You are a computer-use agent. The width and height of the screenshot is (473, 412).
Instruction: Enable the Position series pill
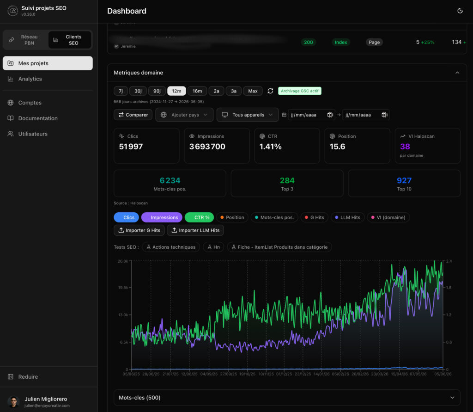[232, 217]
